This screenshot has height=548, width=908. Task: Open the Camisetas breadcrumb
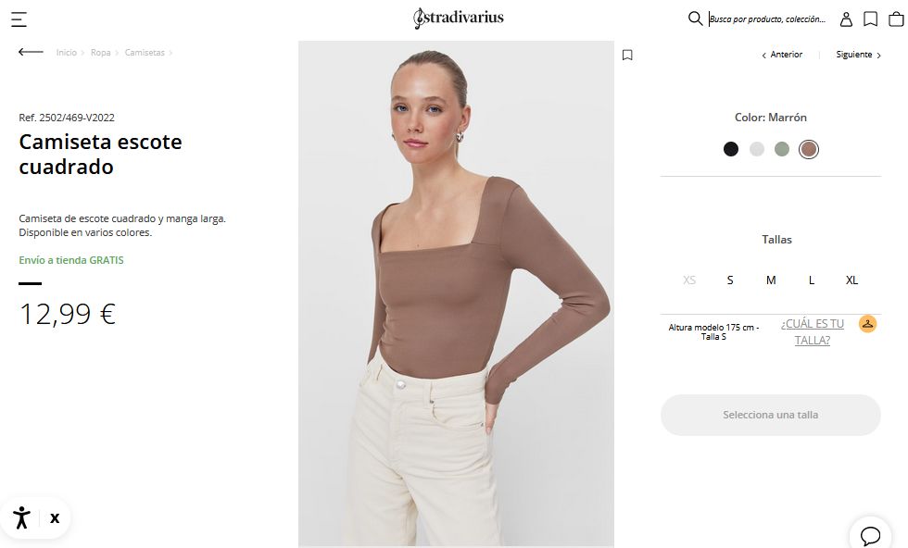tap(145, 53)
